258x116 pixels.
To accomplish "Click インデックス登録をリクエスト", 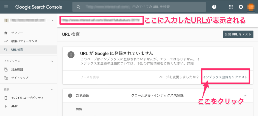I will pos(225,77).
